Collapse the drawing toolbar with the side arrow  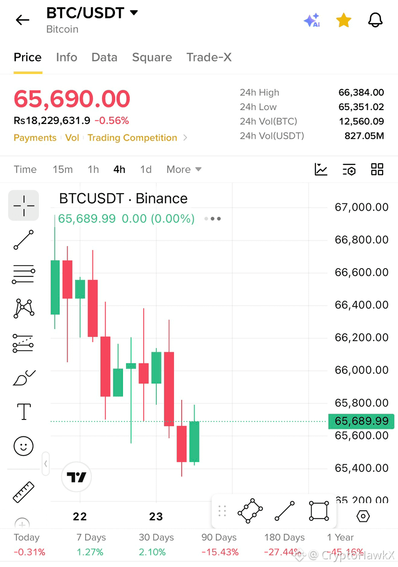tap(46, 464)
